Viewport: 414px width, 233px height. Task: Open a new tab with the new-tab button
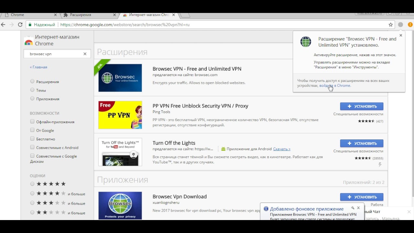pos(185,15)
